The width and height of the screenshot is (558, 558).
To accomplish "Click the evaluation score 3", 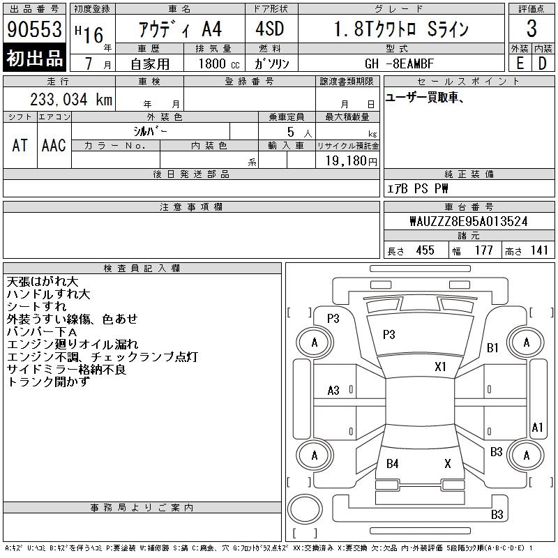I will (x=531, y=29).
